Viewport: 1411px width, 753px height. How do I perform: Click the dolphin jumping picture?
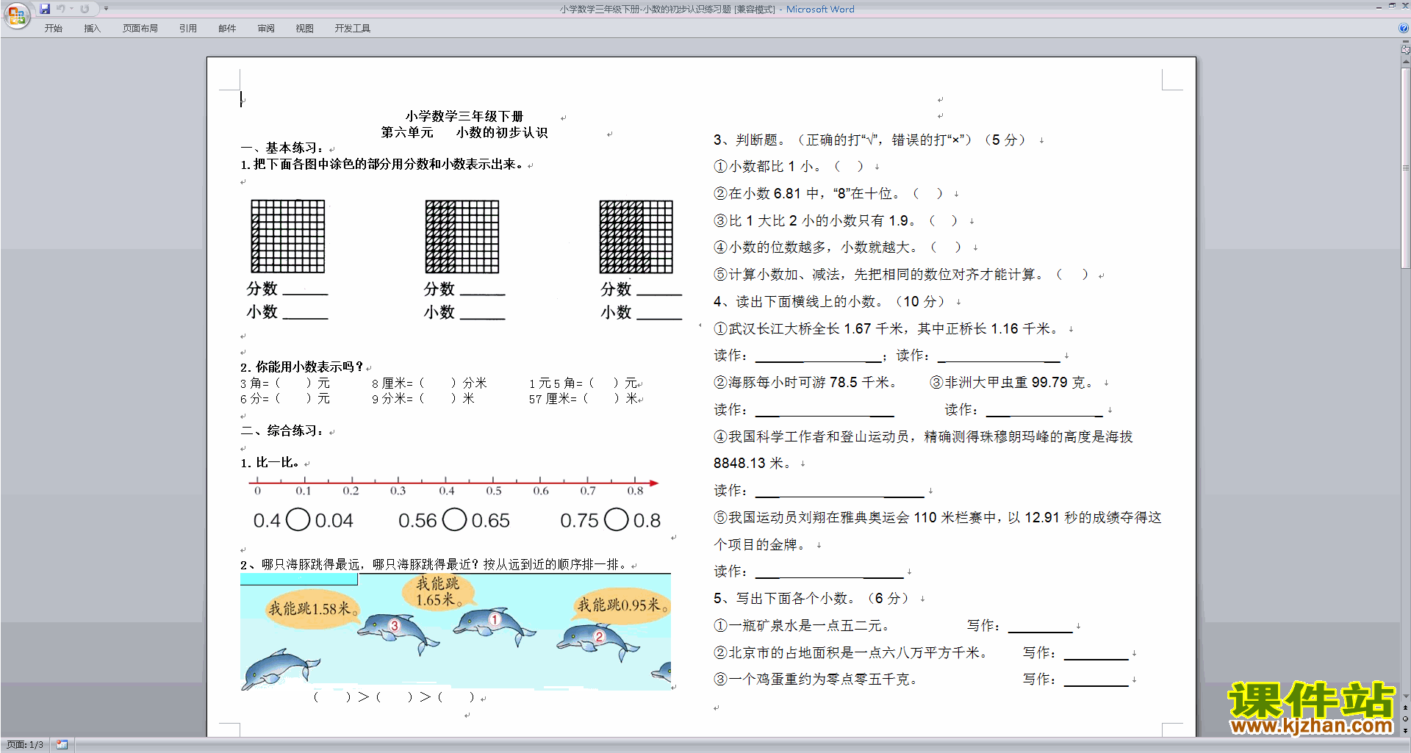point(456,633)
